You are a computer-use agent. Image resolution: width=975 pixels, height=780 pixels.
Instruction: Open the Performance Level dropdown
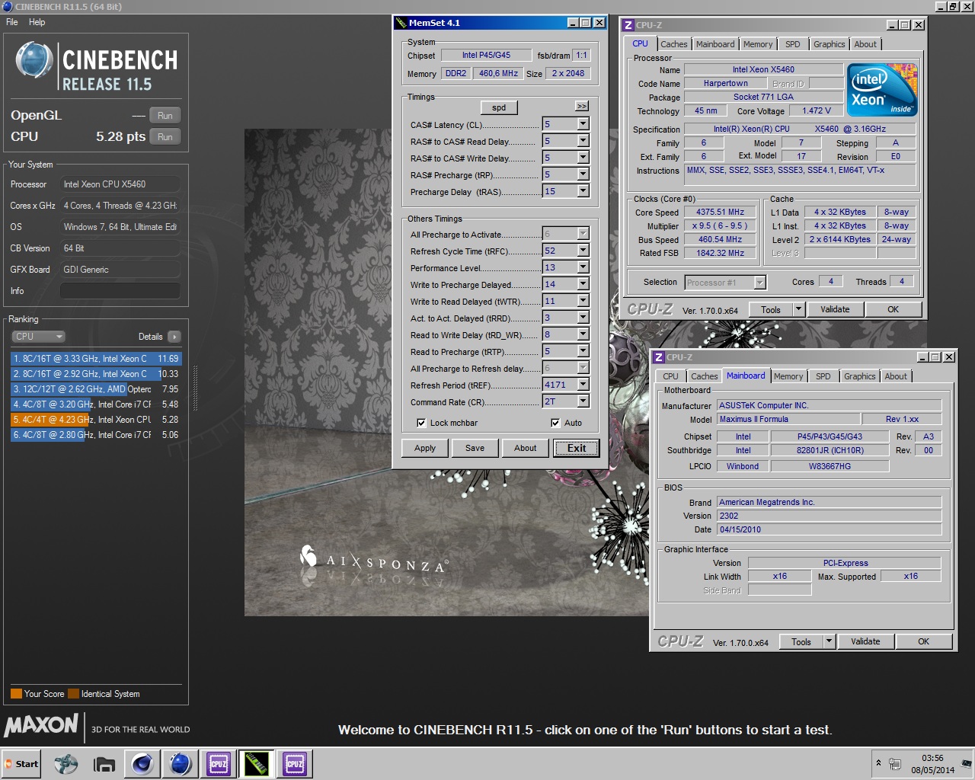(583, 267)
